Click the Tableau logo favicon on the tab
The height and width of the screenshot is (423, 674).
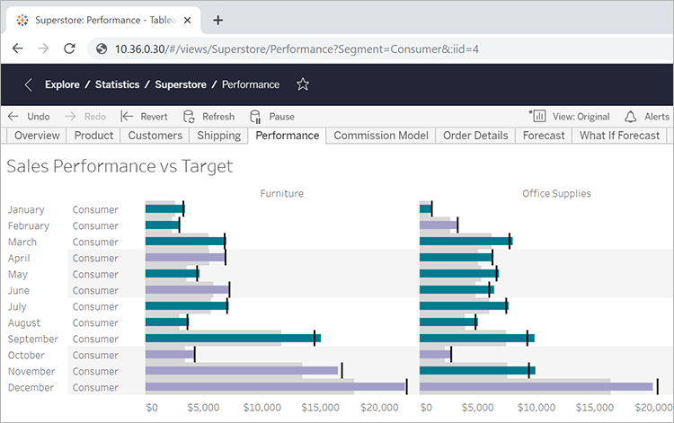(x=22, y=20)
